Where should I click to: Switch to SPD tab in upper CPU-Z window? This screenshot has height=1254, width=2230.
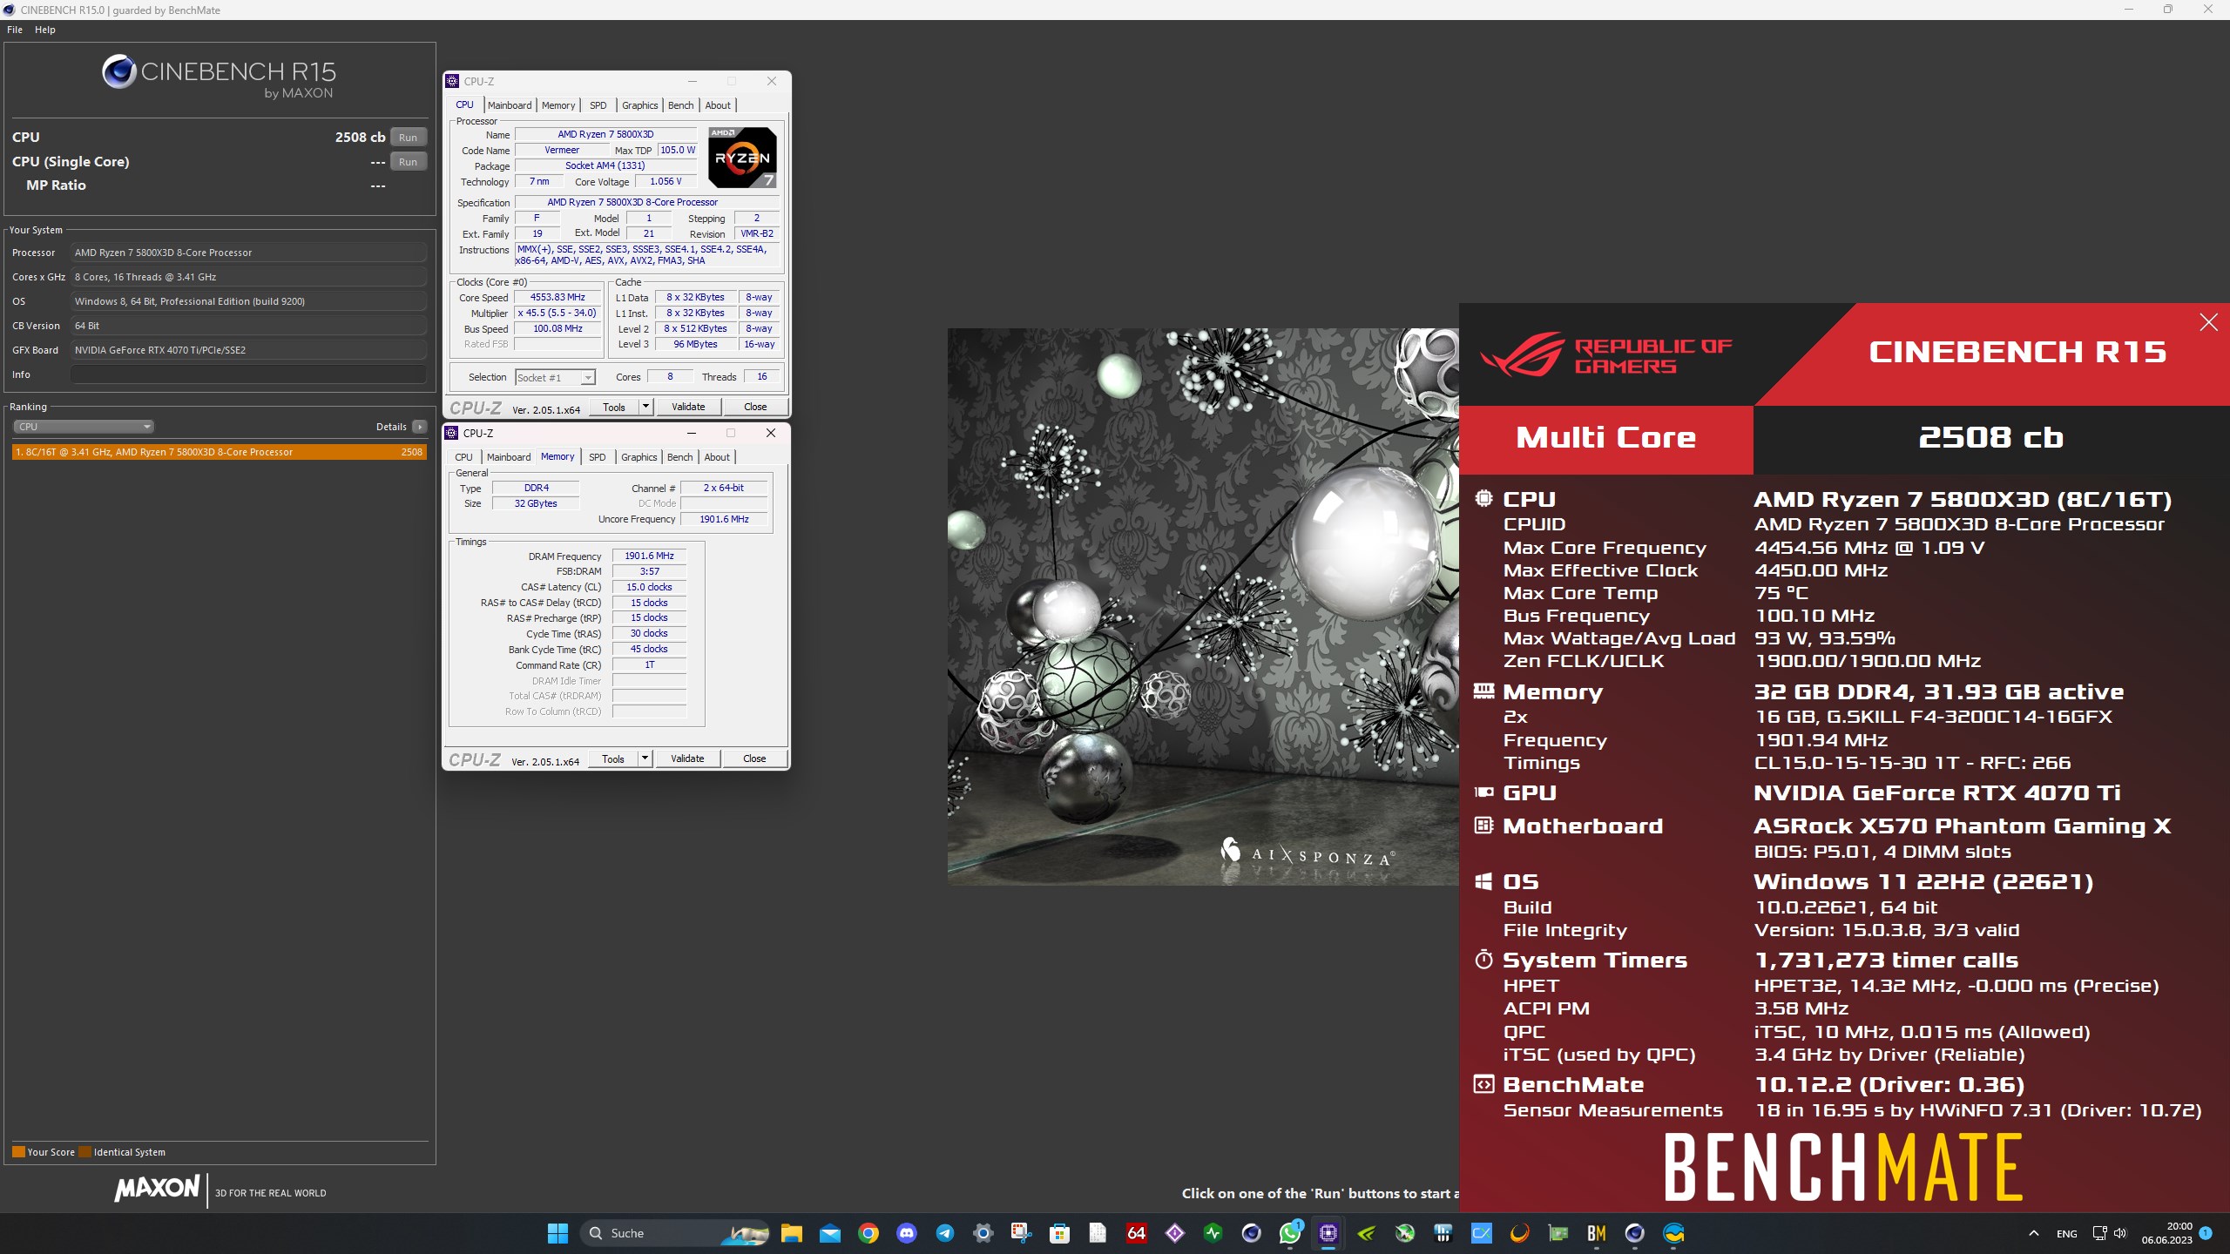[598, 105]
